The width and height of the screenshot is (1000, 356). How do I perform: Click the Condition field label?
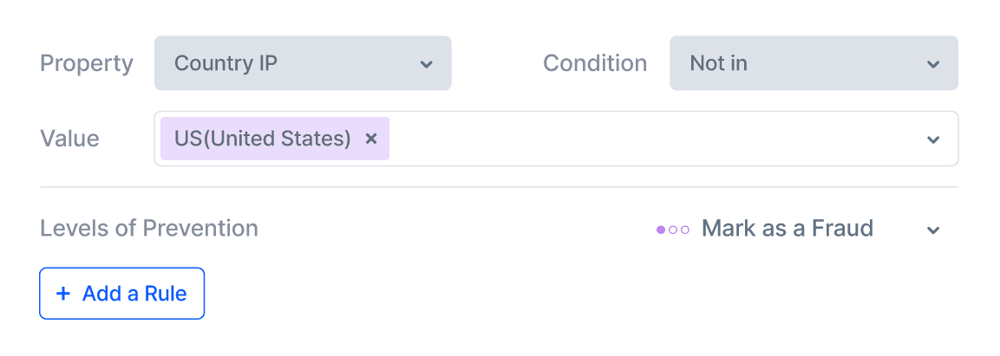[595, 63]
